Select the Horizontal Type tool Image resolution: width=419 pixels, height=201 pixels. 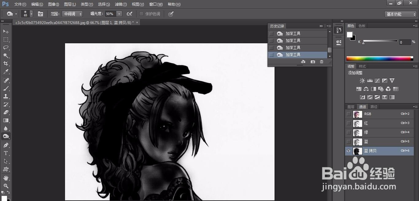pos(5,153)
